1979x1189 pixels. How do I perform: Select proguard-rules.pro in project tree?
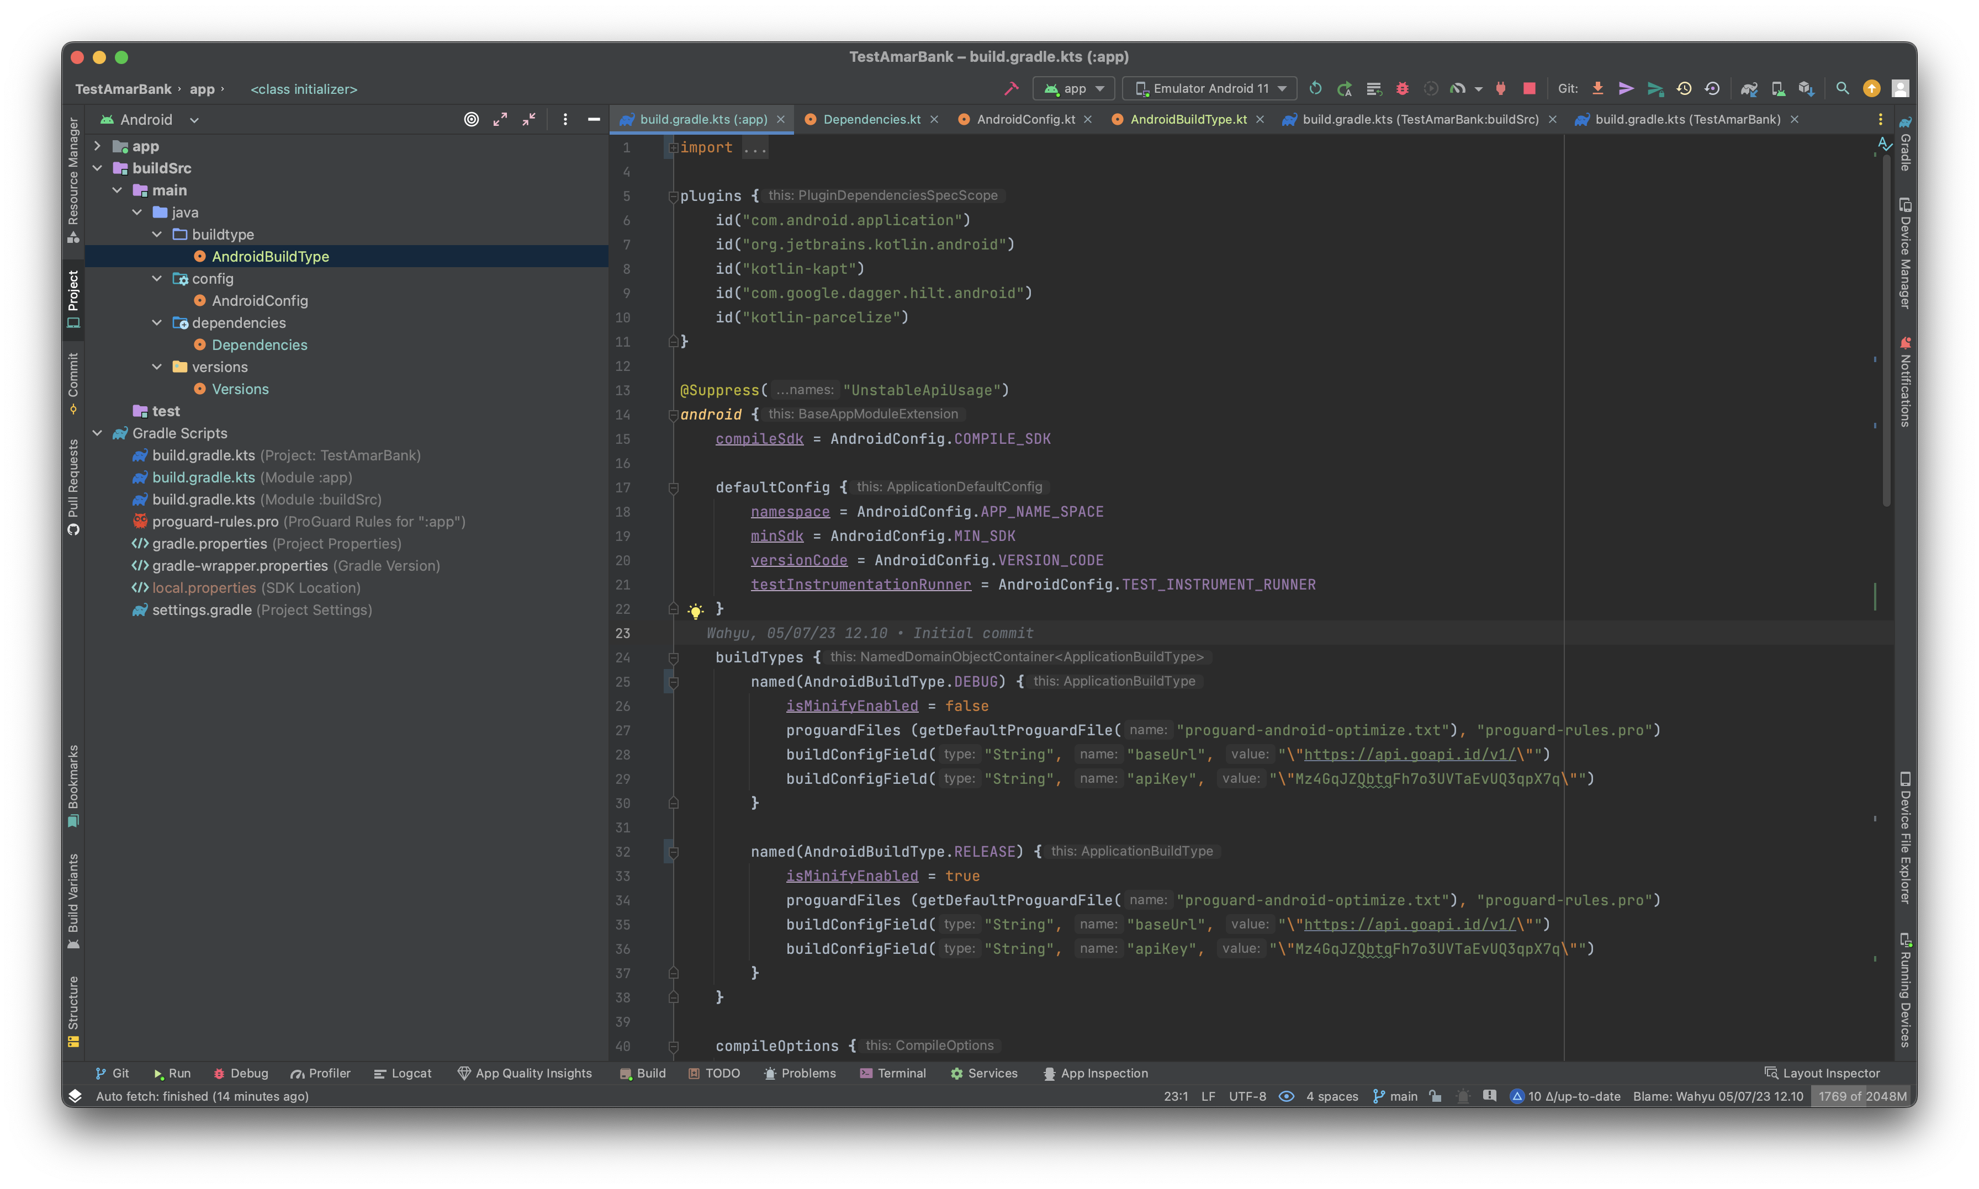(299, 522)
